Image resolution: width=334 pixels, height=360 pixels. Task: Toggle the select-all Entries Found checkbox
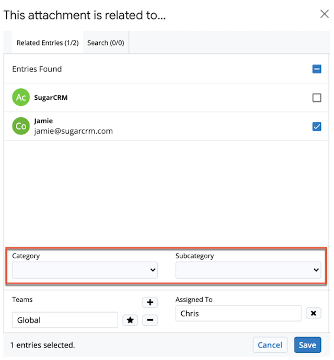(x=317, y=69)
